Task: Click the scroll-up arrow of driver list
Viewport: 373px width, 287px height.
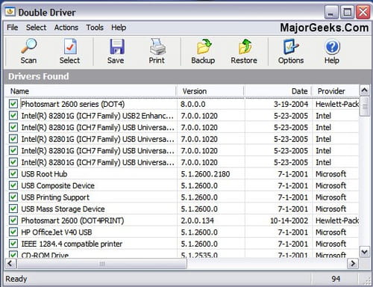Action: pos(364,90)
